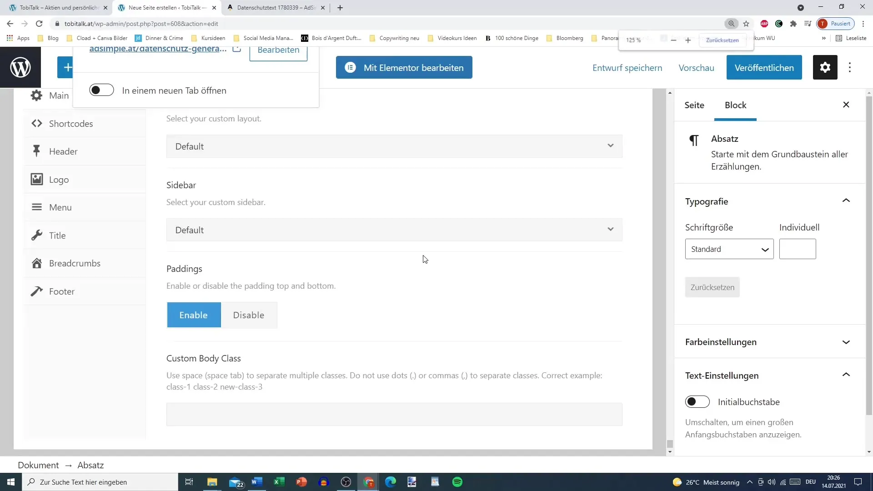The height and width of the screenshot is (491, 873).
Task: Toggle the Initialbuchstabe switch
Action: (x=697, y=402)
